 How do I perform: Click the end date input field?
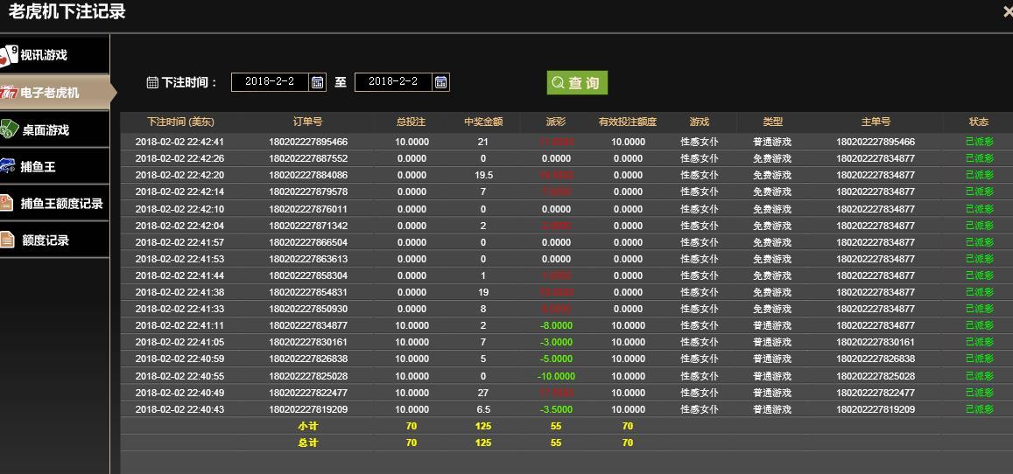(393, 82)
